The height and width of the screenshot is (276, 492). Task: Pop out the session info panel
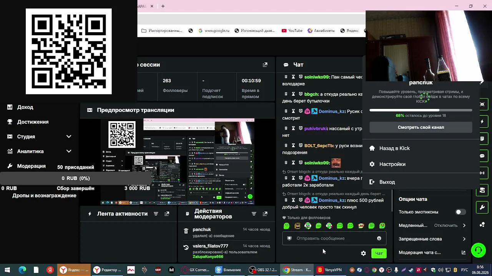(265, 65)
